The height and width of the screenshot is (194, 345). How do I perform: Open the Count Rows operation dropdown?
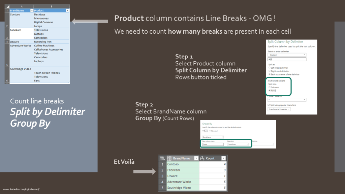[x=238, y=144]
